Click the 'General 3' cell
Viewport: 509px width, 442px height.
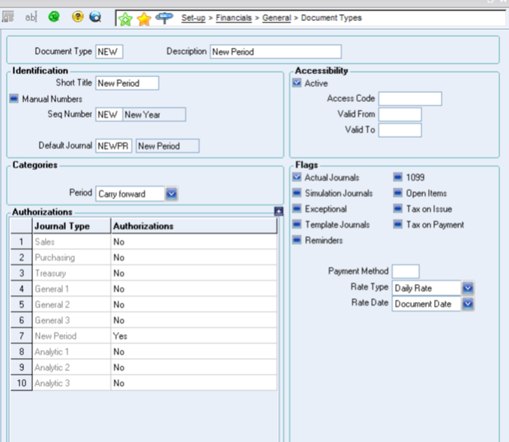71,321
